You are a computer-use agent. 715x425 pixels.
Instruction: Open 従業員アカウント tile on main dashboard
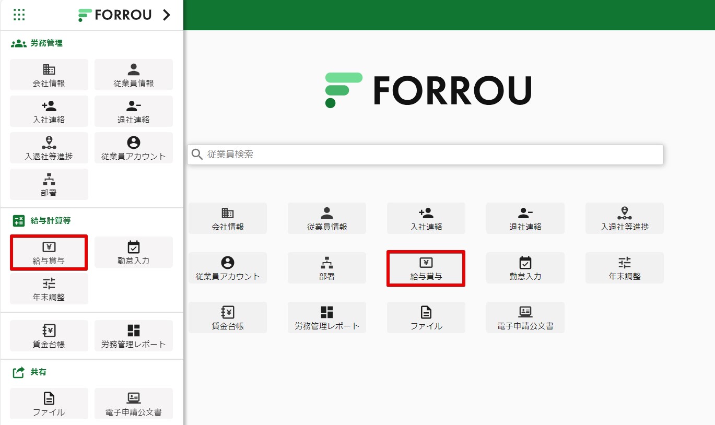(228, 268)
